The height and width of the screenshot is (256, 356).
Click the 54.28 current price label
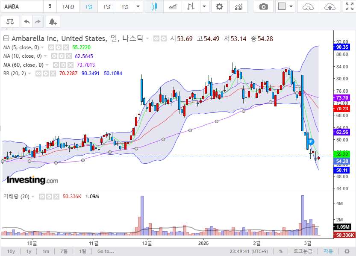[341, 161]
